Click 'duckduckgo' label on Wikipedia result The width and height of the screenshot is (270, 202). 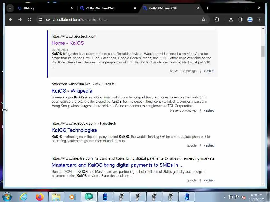188,110
